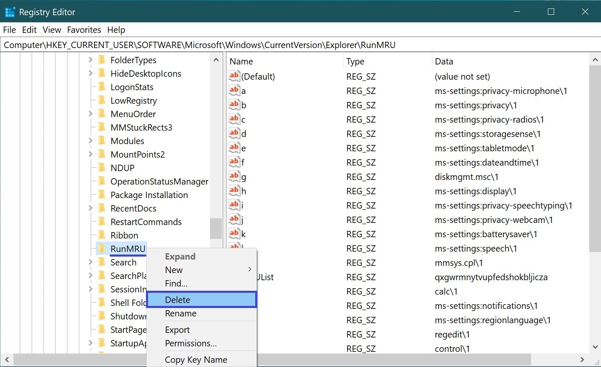601x367 pixels.
Task: Click the LowRegistry folder icon
Action: pyautogui.click(x=102, y=100)
